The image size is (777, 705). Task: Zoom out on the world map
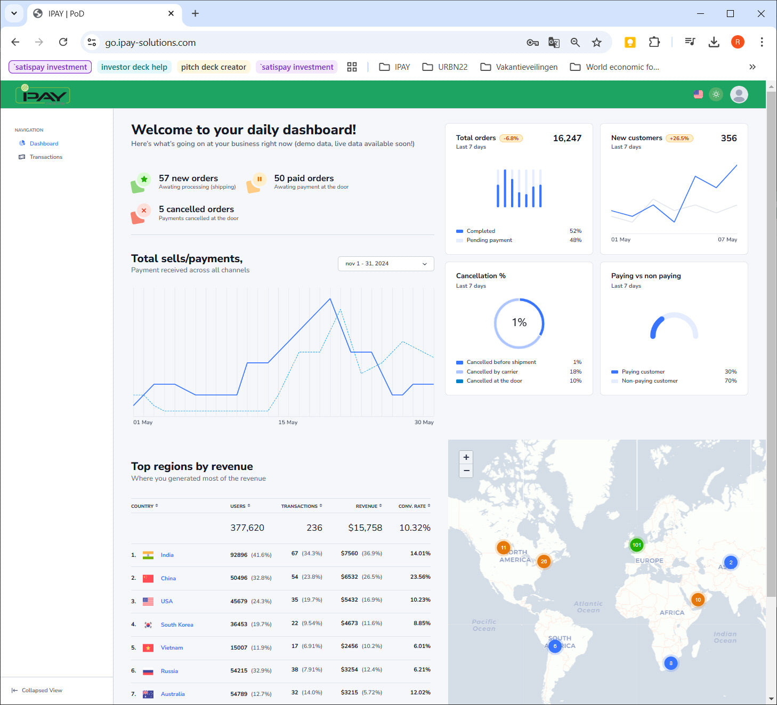[x=466, y=471]
